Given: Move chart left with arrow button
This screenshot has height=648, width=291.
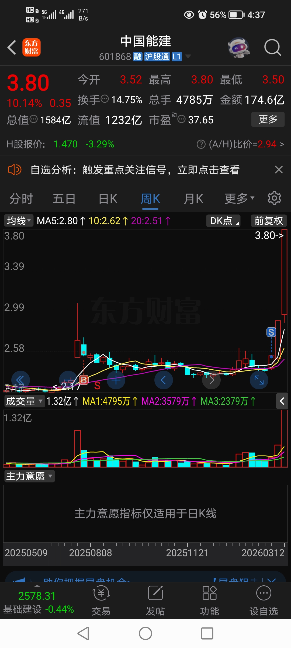Looking at the screenshot, I should pyautogui.click(x=164, y=380).
